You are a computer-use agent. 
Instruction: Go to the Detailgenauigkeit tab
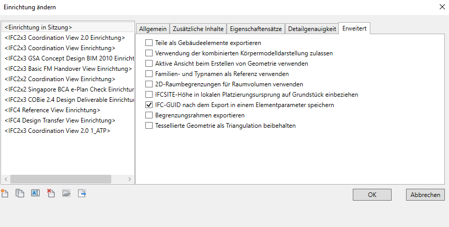pyautogui.click(x=312, y=28)
